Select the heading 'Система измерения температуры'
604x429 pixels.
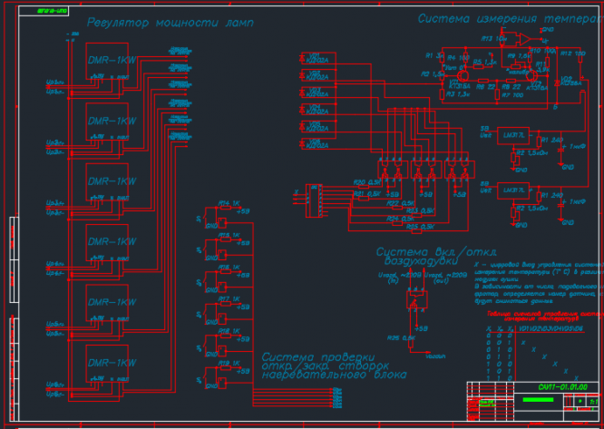point(511,18)
